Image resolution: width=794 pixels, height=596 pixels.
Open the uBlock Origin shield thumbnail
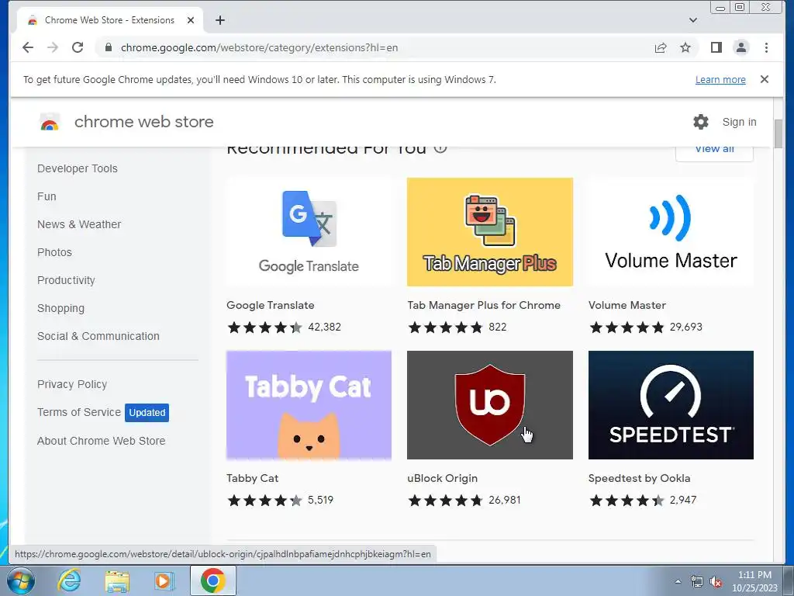(490, 405)
